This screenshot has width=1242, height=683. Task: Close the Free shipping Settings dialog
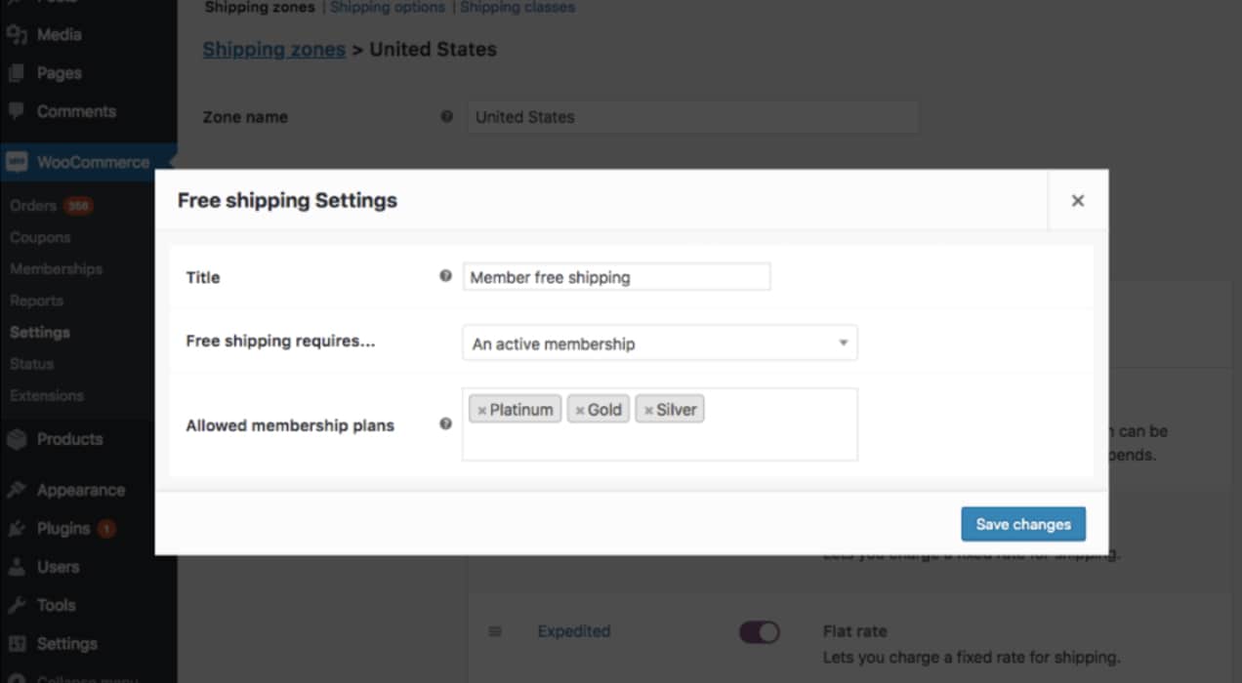pos(1078,200)
